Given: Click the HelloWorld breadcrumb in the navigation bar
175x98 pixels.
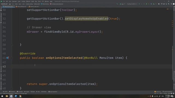Looking at the screenshot, I should coord(4,4).
